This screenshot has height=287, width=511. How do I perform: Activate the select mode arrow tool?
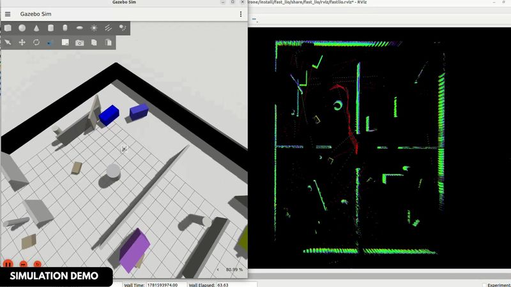click(x=8, y=42)
